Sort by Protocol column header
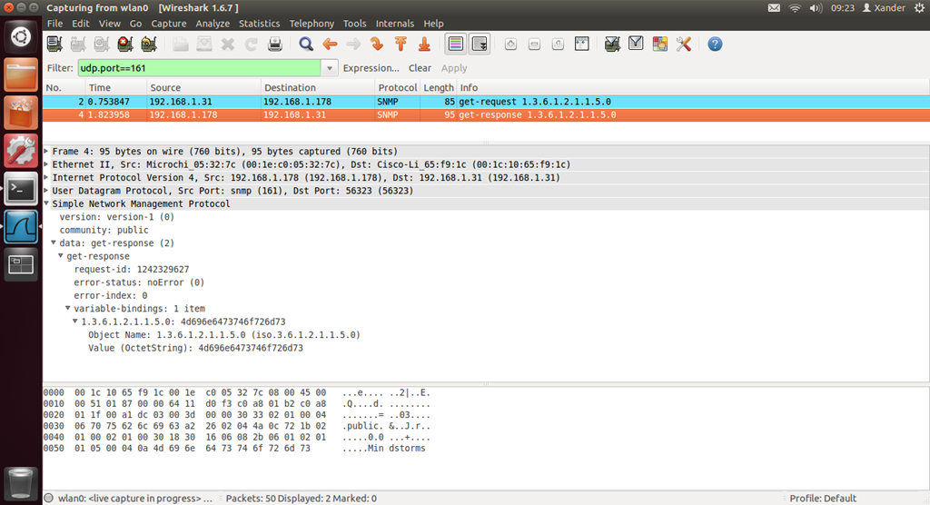 pos(397,88)
